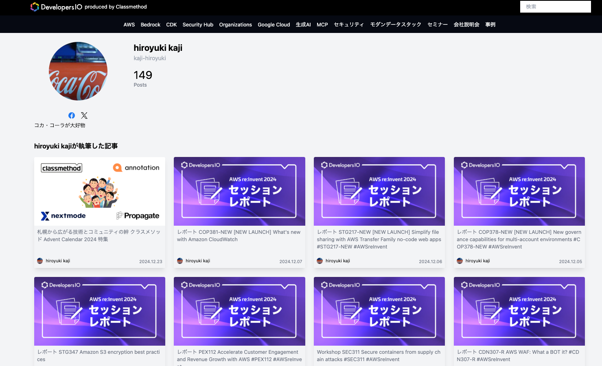The height and width of the screenshot is (366, 602).
Task: Open the STG347 session report thumbnail
Action: [100, 311]
